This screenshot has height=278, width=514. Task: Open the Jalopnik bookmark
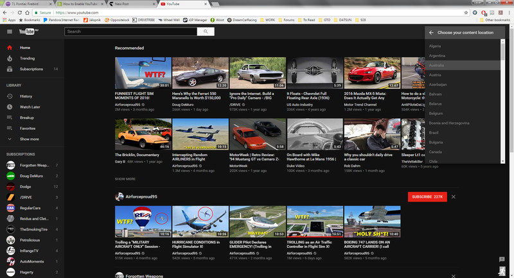click(92, 20)
